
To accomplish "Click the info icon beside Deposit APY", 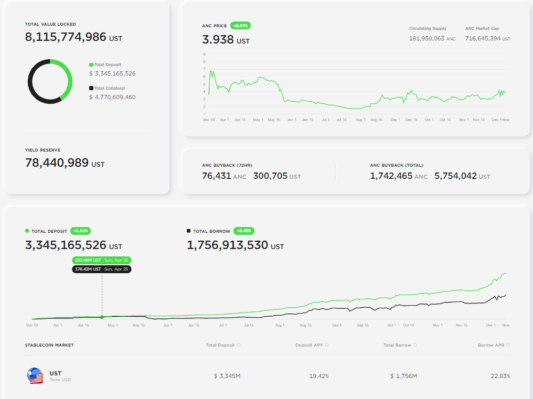I will point(327,345).
